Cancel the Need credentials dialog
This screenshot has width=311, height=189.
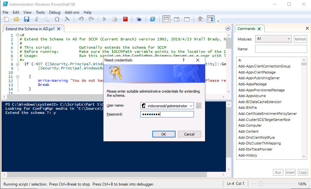[x=189, y=134]
